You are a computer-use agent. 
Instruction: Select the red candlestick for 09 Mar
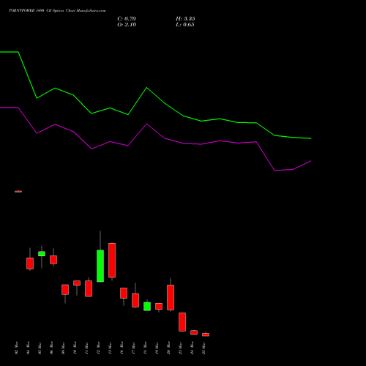[x=65, y=290]
